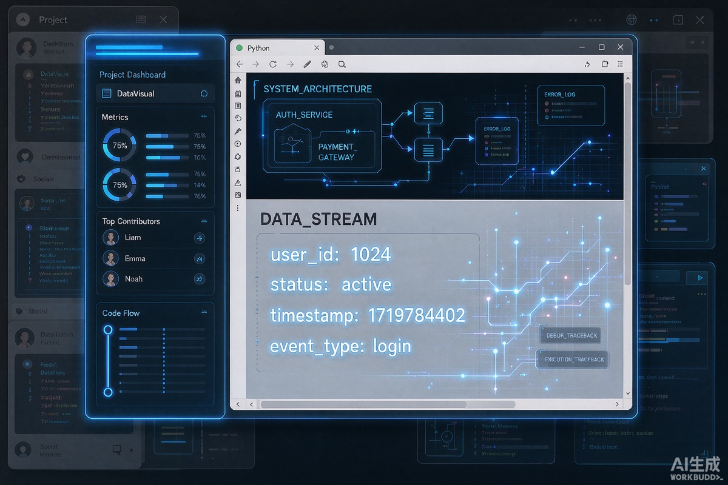The width and height of the screenshot is (728, 485).
Task: Click the "user_id: 1024" line
Action: point(331,255)
